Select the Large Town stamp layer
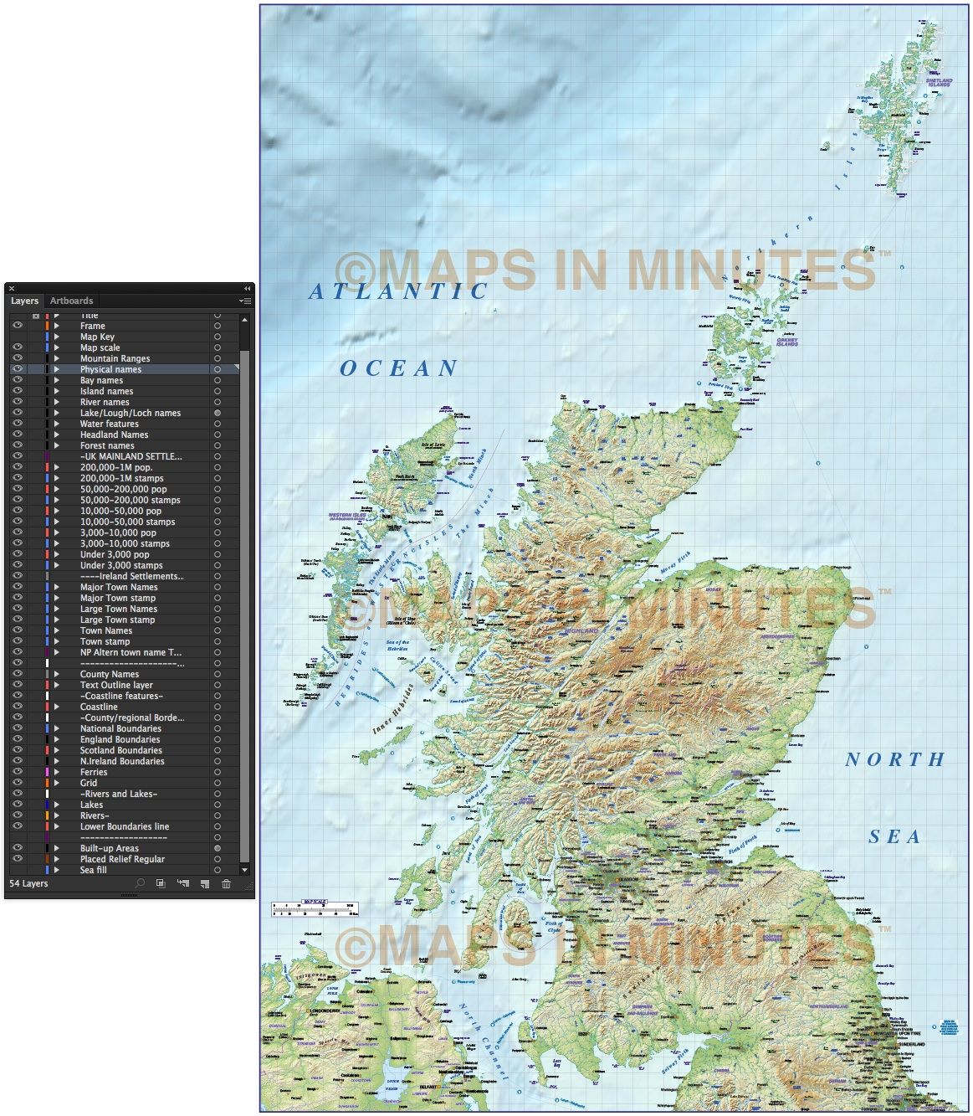Viewport: 973px width, 1116px height. 124,620
